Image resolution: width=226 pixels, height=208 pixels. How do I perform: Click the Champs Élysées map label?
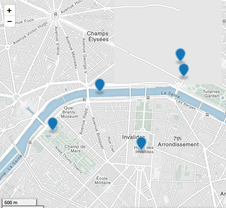tap(98, 36)
